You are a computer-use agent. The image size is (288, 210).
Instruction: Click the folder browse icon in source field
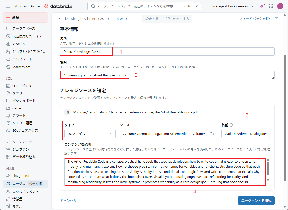(x=212, y=134)
